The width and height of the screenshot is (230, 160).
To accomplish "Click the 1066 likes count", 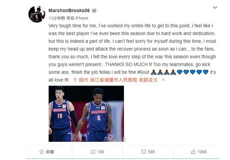I will 202,152.
